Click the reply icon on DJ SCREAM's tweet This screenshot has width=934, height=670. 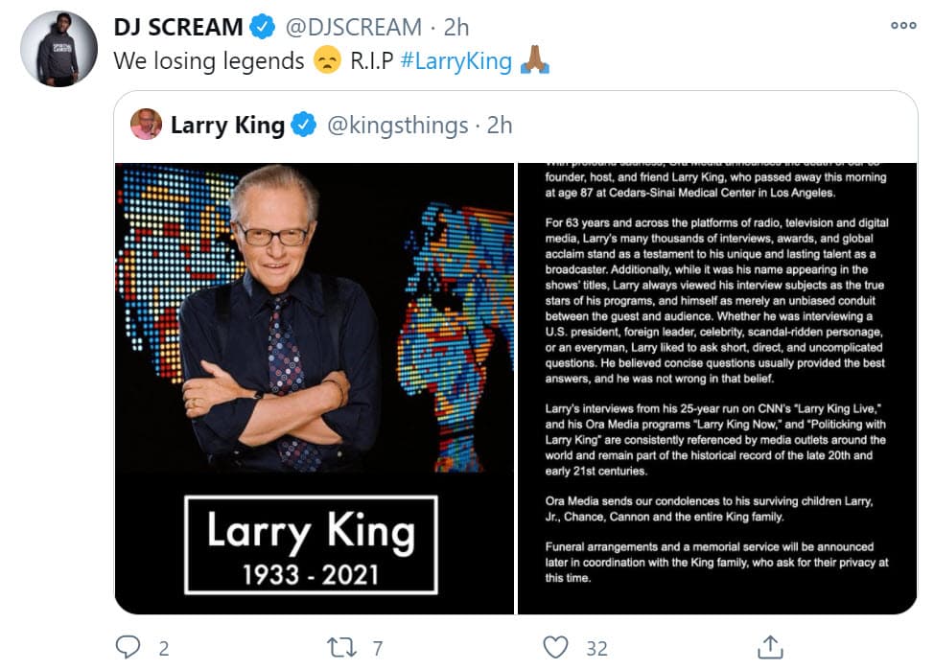pos(129,648)
